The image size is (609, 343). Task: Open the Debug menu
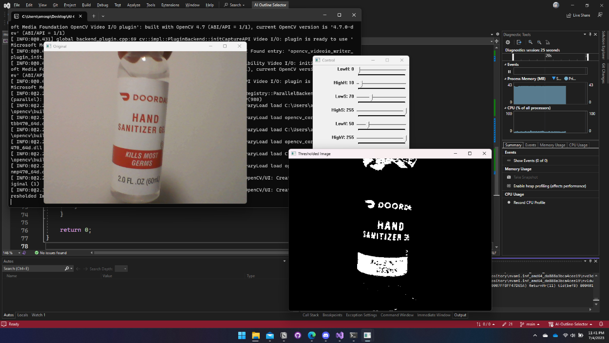pyautogui.click(x=102, y=5)
